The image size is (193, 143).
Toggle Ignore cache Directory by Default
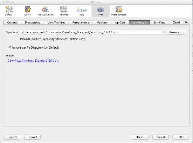click(x=9, y=47)
